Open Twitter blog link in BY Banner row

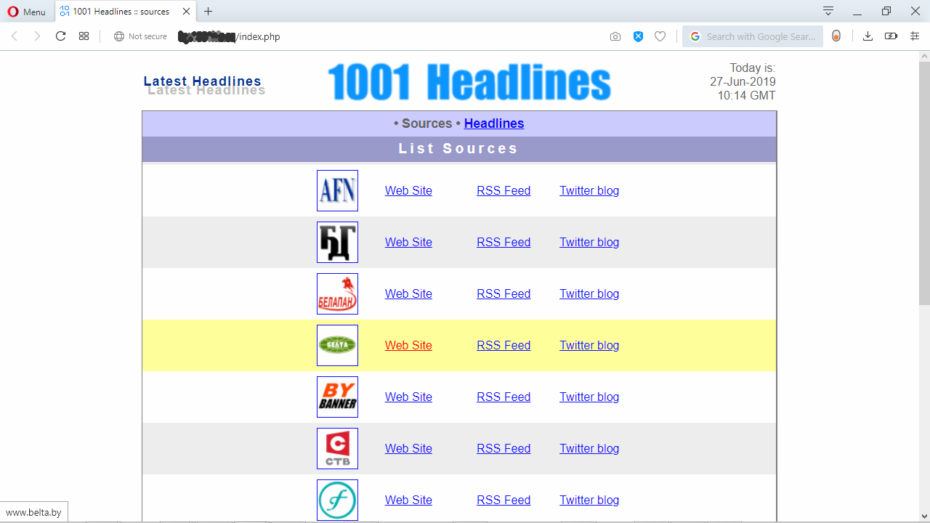tap(589, 397)
